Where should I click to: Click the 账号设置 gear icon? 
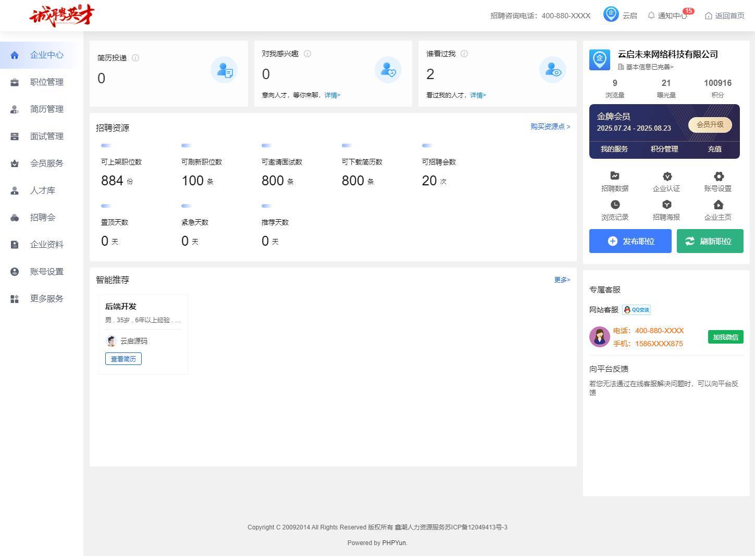pyautogui.click(x=718, y=176)
